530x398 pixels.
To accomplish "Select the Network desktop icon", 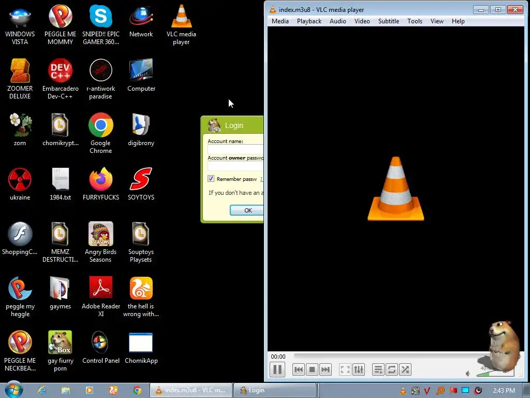I will point(141,21).
